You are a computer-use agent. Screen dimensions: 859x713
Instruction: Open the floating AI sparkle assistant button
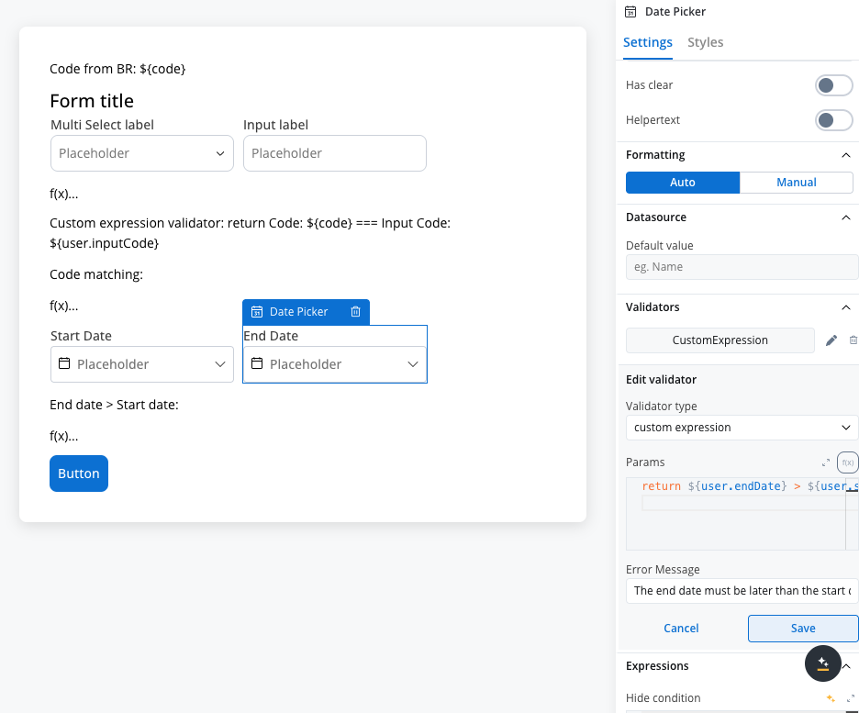tap(823, 663)
